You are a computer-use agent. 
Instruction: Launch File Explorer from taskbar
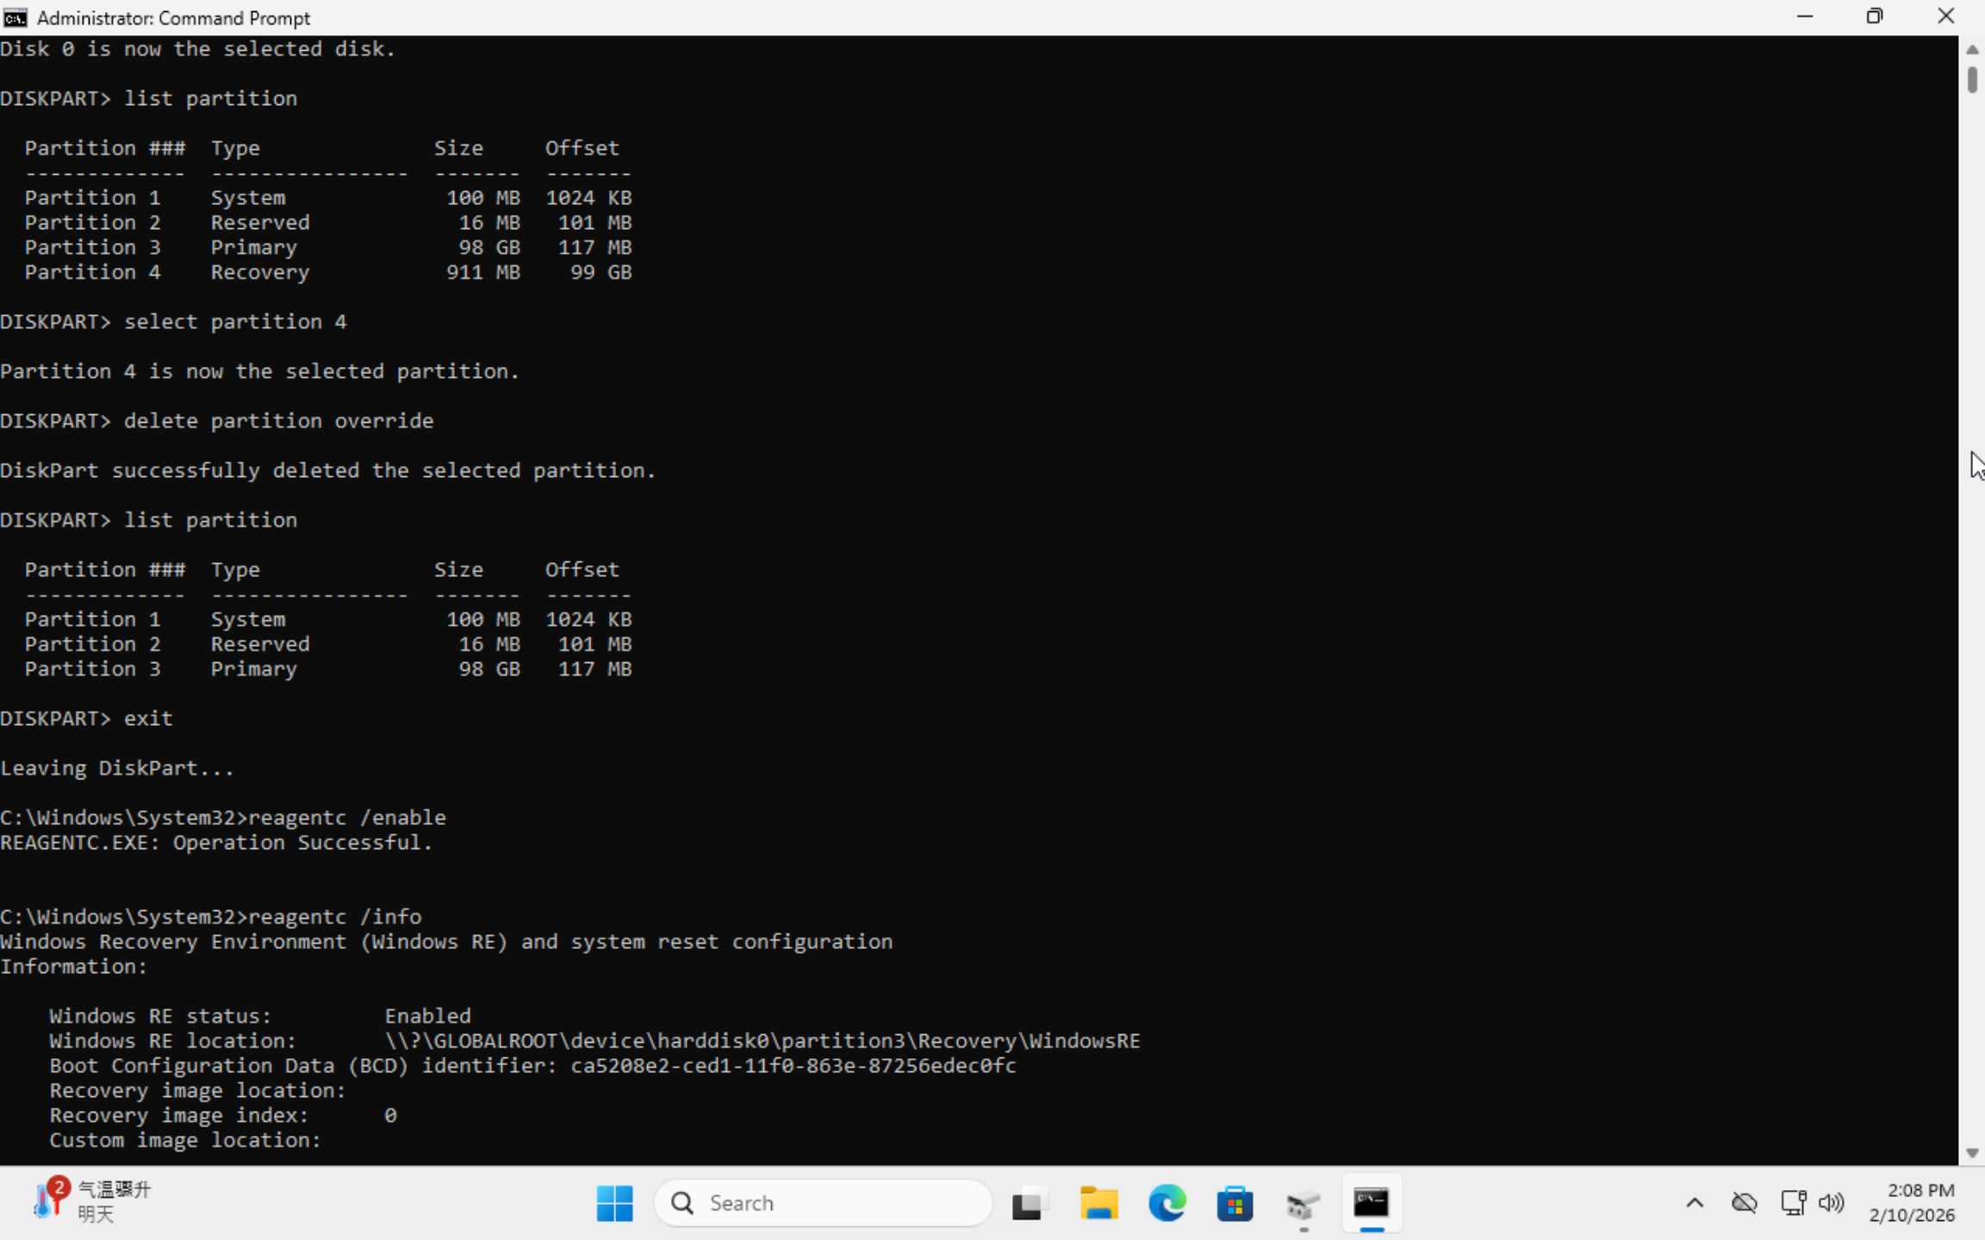click(x=1098, y=1203)
